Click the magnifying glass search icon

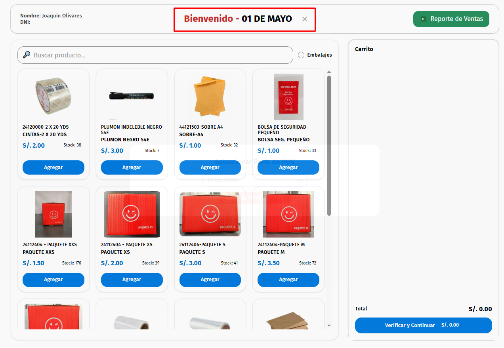27,55
